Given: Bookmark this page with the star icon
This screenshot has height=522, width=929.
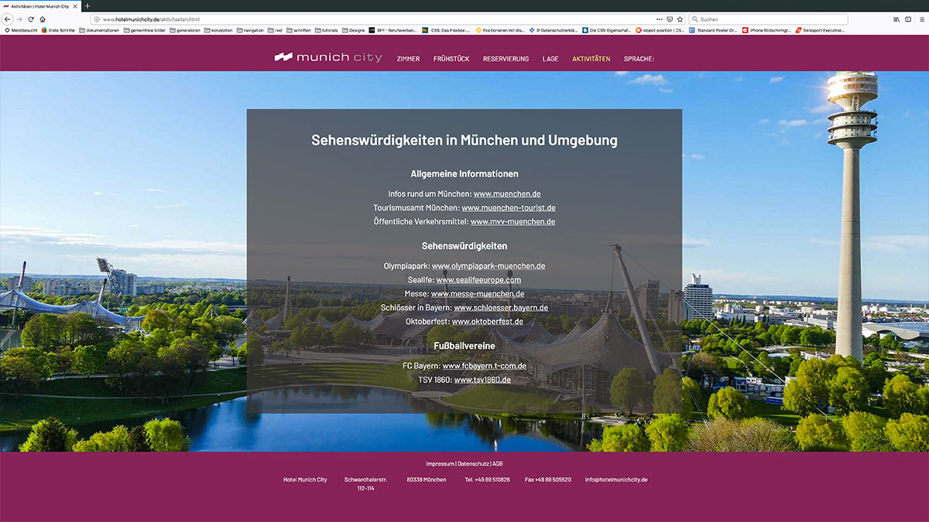Looking at the screenshot, I should (x=680, y=19).
